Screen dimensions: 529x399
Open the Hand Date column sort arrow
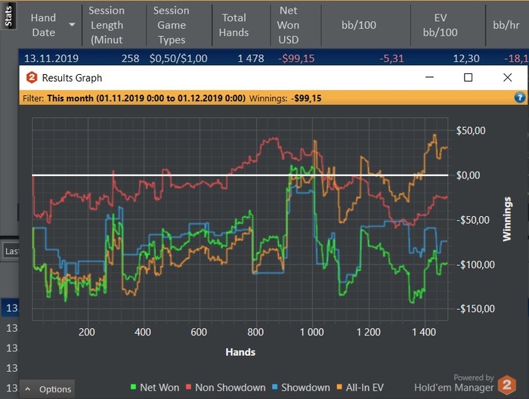(72, 25)
